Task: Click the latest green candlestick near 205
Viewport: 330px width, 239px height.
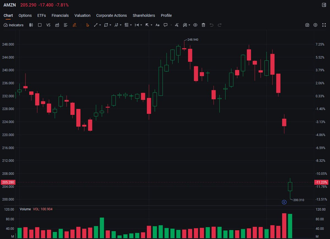Action: tap(290, 186)
